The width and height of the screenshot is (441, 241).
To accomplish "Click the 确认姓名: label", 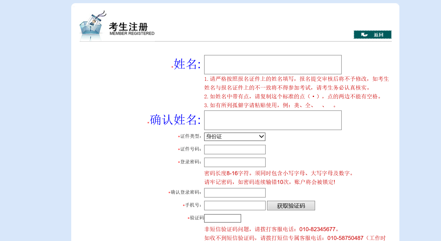I will 175,120.
